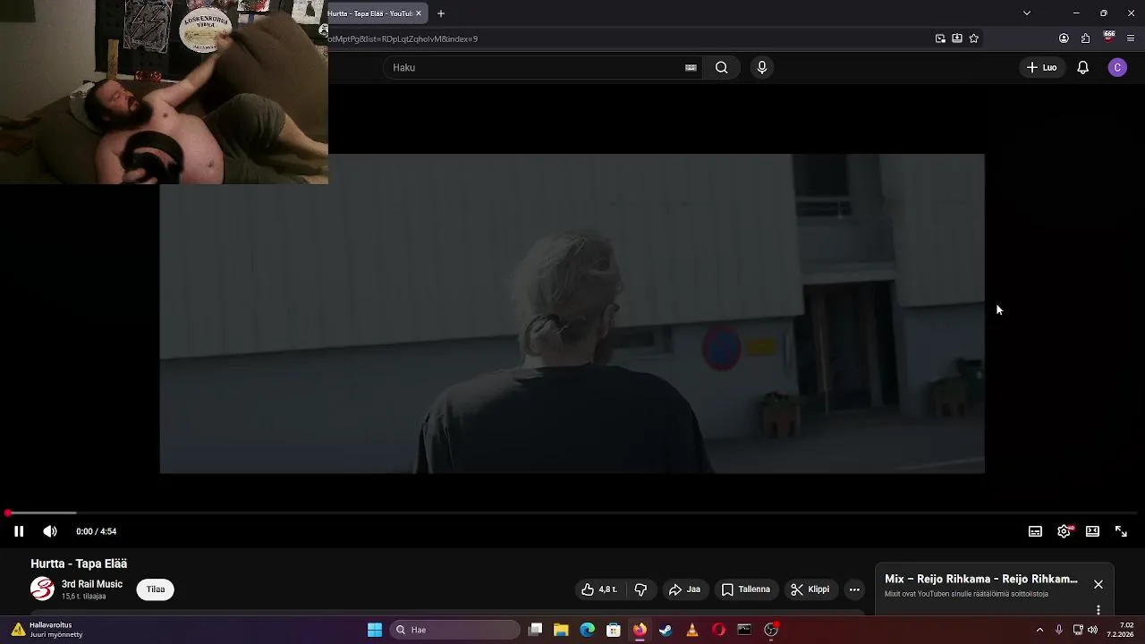This screenshot has height=644, width=1145.
Task: Open the clock and date 7.2.2026
Action: [x=1120, y=630]
